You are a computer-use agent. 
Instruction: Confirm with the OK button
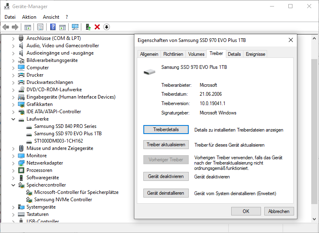[x=246, y=211]
